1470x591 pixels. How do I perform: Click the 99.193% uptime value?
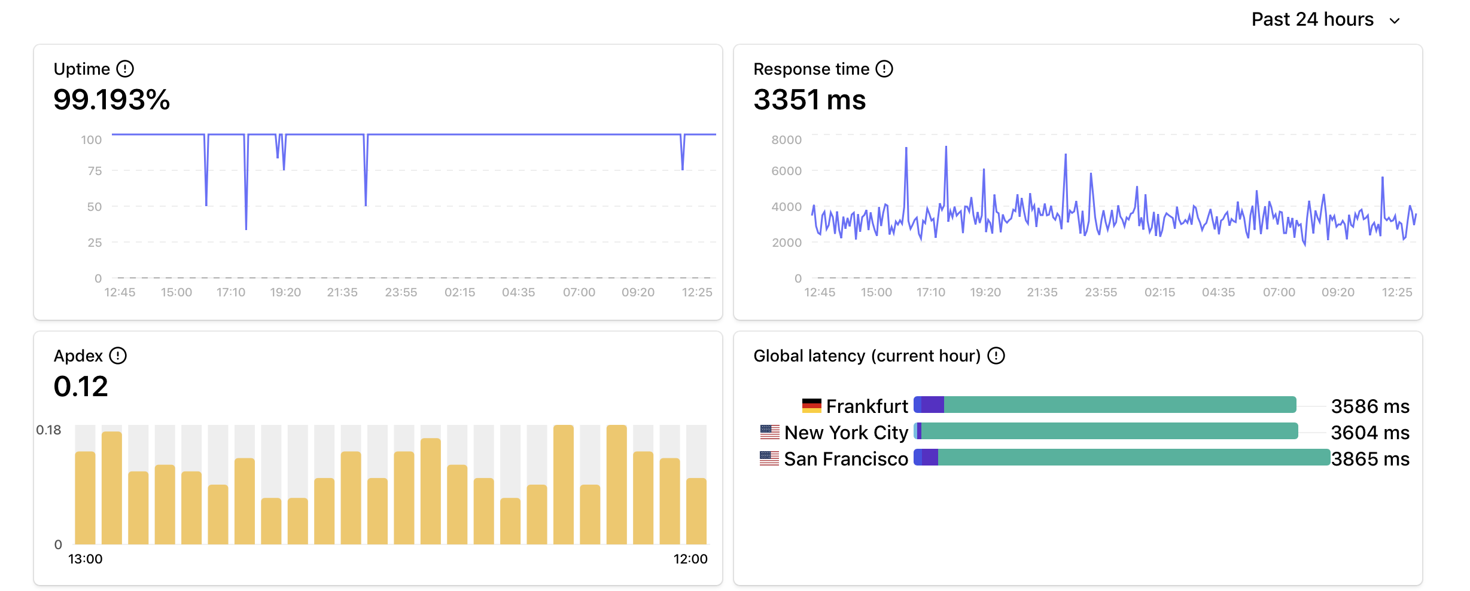point(112,100)
